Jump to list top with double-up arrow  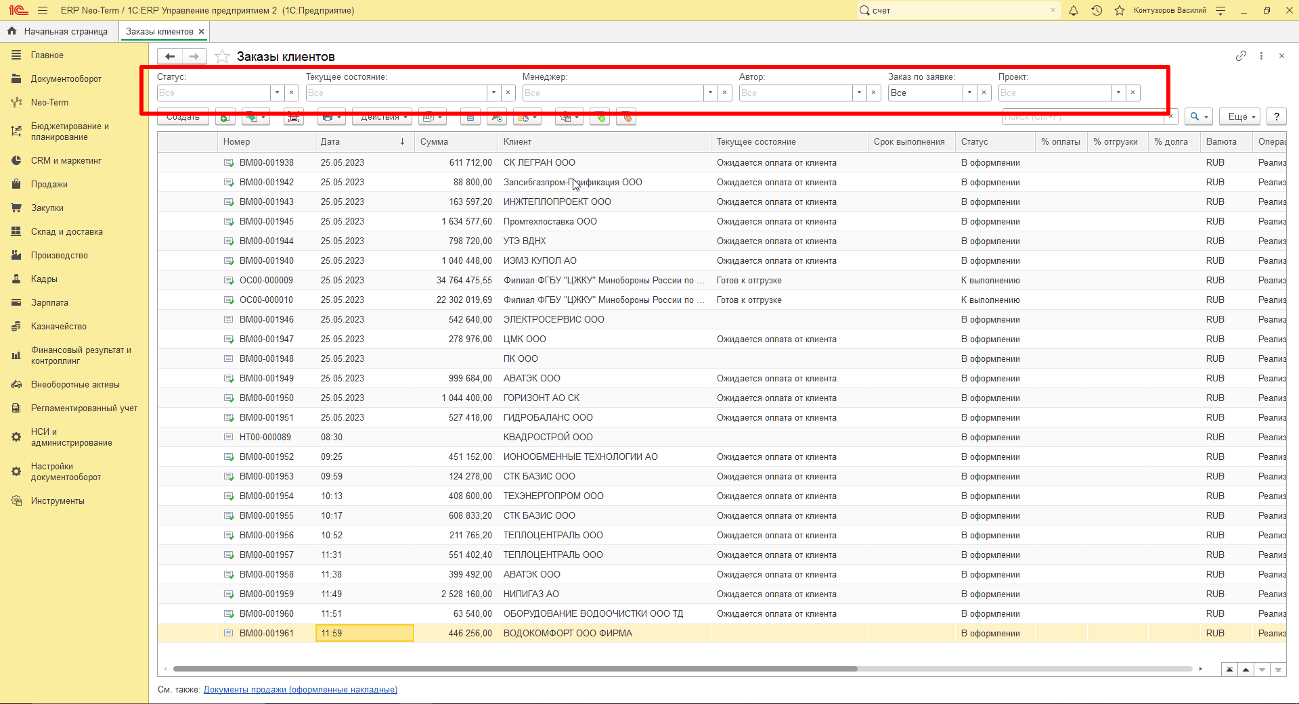coord(1229,670)
